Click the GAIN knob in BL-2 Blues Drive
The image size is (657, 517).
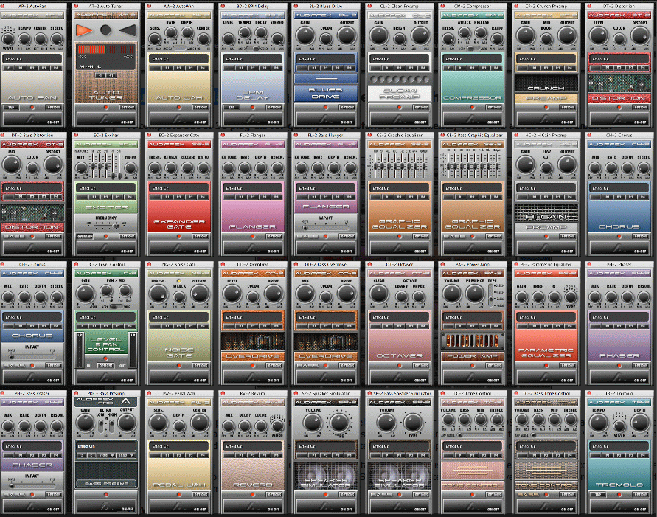pos(305,36)
